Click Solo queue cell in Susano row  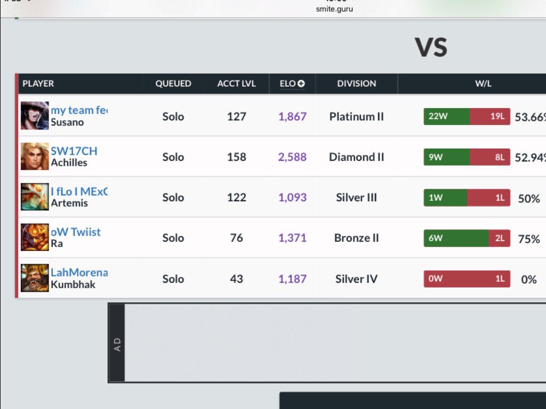pyautogui.click(x=173, y=117)
